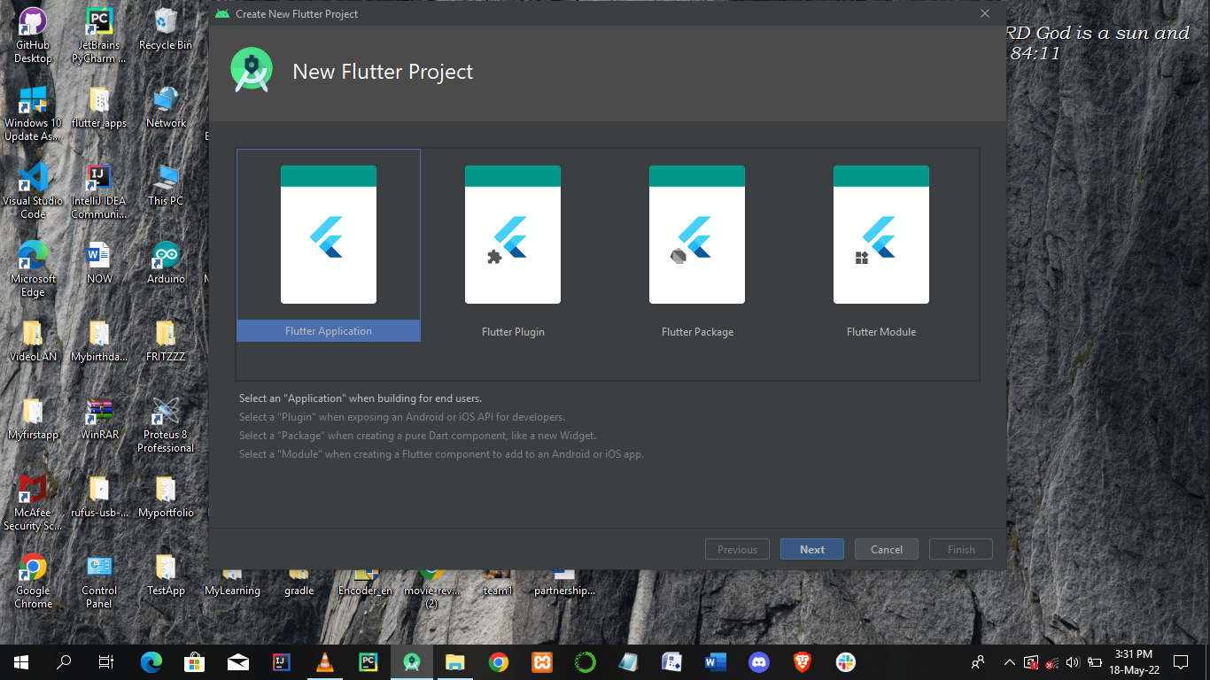Screen dimensions: 1210x680
Task: Open the clock and calendar flyout
Action: tap(1135, 661)
